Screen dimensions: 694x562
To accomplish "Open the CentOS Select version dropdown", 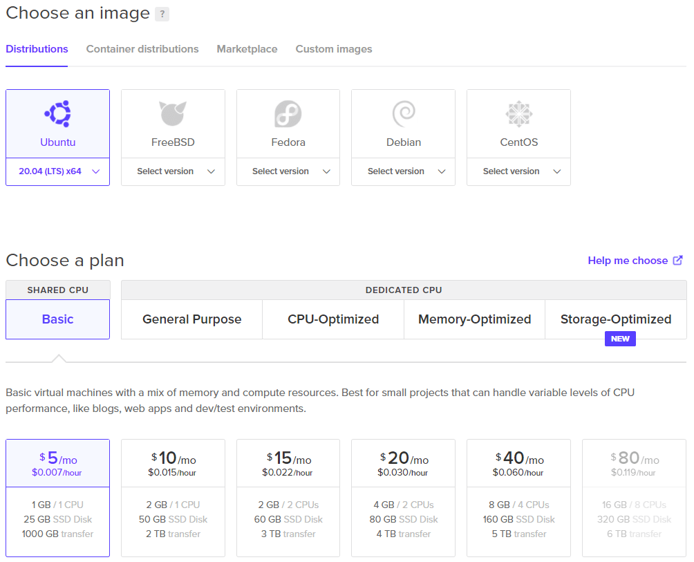I will point(518,171).
